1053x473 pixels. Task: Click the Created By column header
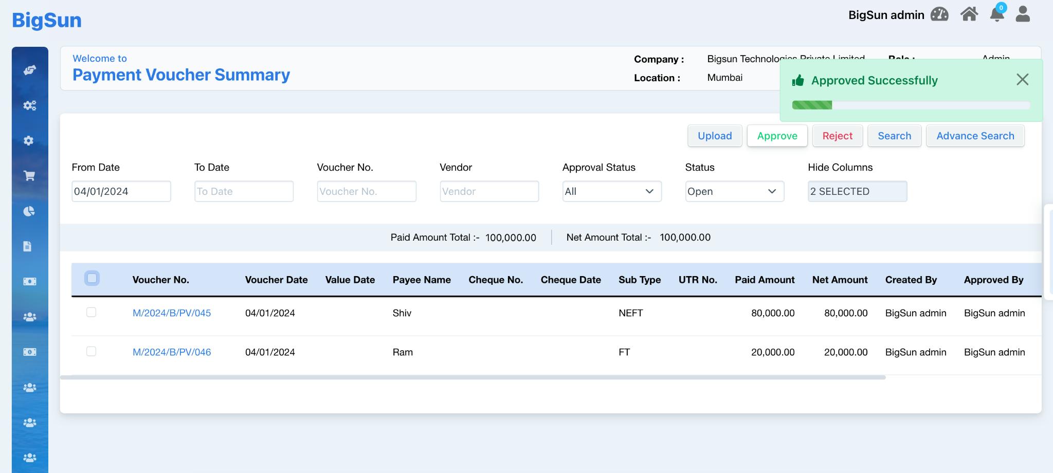click(911, 280)
